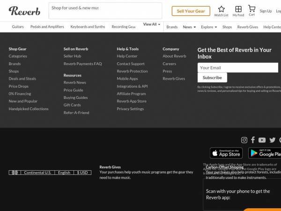Click the Sell Your Gear button
Image resolution: width=281 pixels, height=211 pixels.
[191, 11]
